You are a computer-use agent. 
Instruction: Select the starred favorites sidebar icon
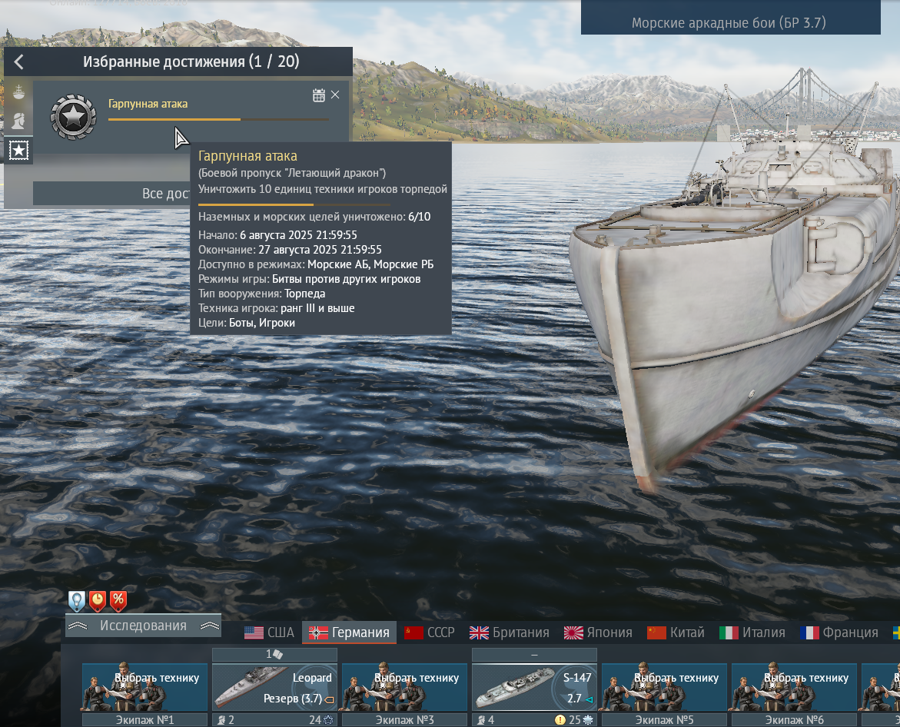pos(18,151)
